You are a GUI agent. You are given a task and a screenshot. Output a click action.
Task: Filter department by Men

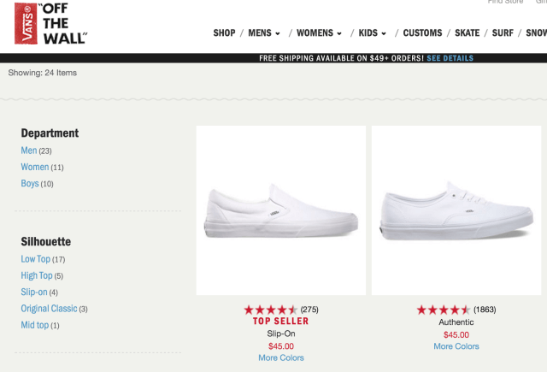pyautogui.click(x=29, y=151)
